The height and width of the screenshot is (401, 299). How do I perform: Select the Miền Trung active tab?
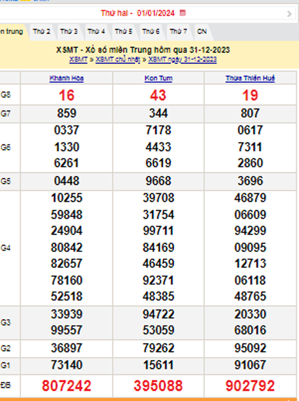(x=11, y=32)
